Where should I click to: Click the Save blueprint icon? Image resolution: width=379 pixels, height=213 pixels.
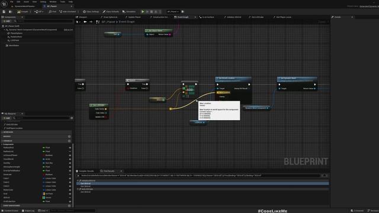coord(4,12)
